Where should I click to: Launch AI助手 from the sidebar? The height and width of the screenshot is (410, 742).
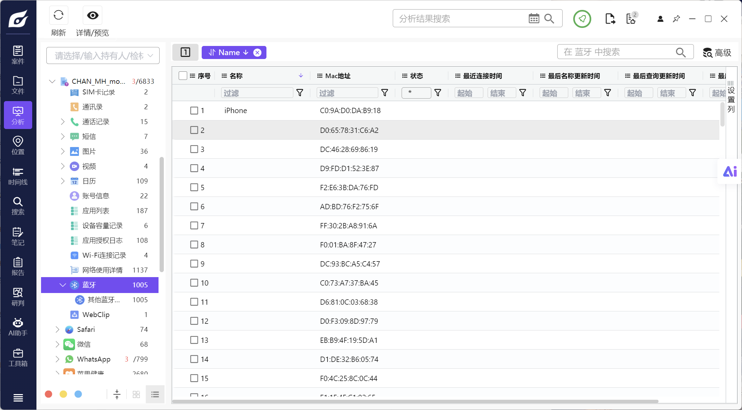click(x=18, y=327)
